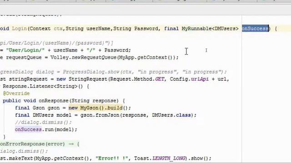Click the stringRequest variable name
The width and height of the screenshot is (291, 163).
click(28, 79)
